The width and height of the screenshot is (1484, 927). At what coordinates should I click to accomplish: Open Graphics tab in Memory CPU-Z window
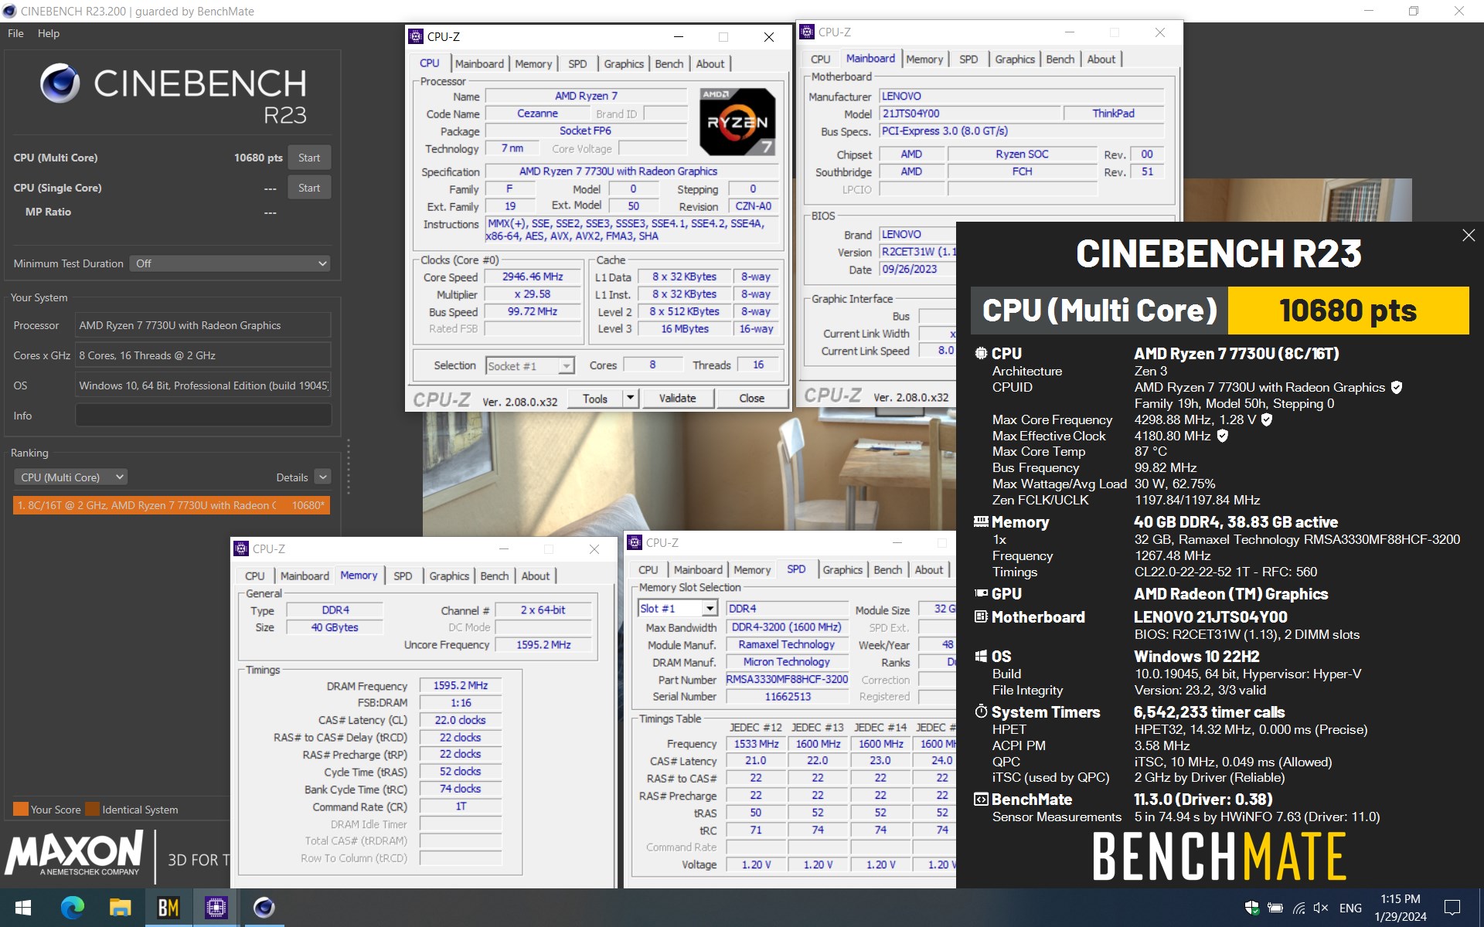[x=449, y=576]
